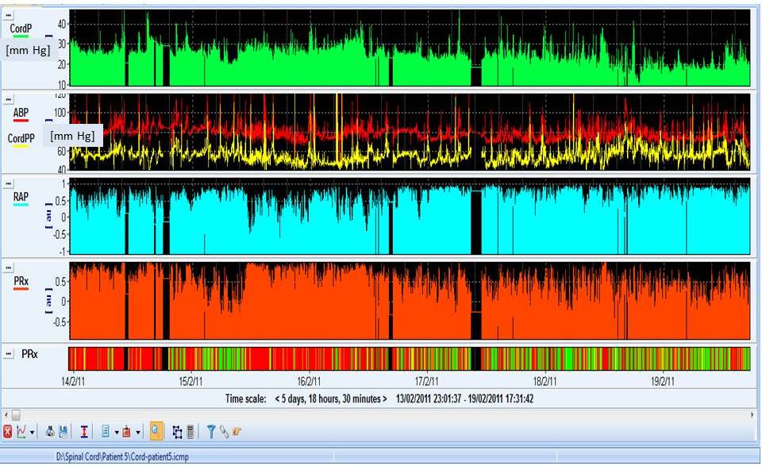Activate the highlighted magnifier zoom tool
Screen dimensions: 762x466
pyautogui.click(x=156, y=432)
